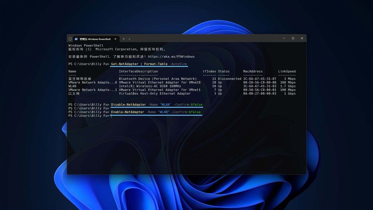This screenshot has height=210, width=373.
Task: Click the InterfaceDescription column header
Action: [138, 72]
